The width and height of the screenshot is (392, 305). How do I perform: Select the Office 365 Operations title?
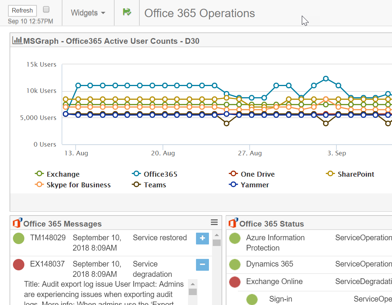(x=199, y=13)
